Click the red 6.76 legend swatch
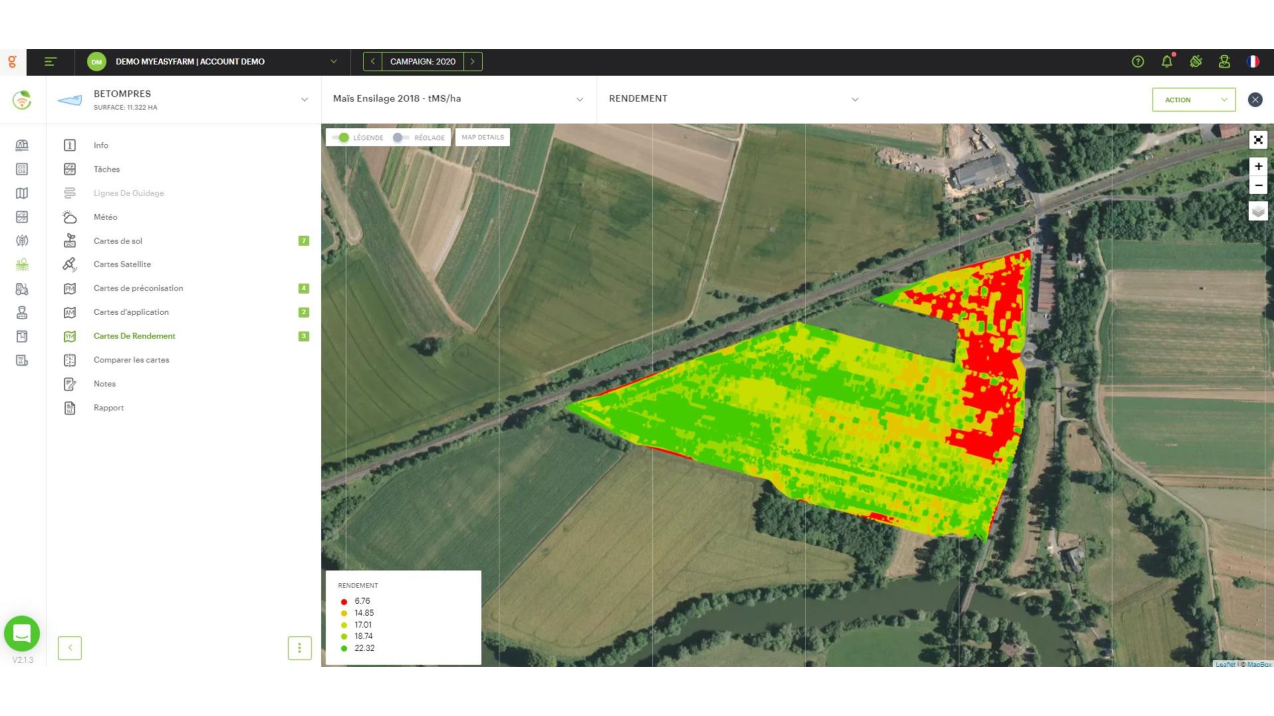Image resolution: width=1274 pixels, height=716 pixels. click(344, 602)
